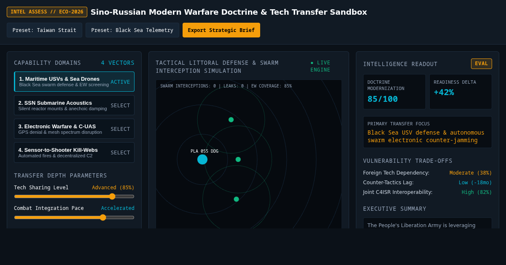Load the Black Sea Telemetry preset
Viewport: 506px width, 265px height.
[132, 30]
